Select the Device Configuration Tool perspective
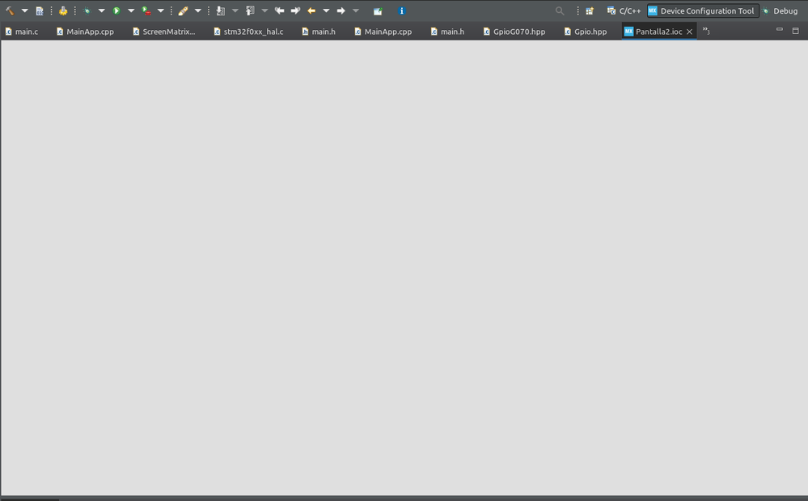The image size is (808, 501). (x=702, y=11)
